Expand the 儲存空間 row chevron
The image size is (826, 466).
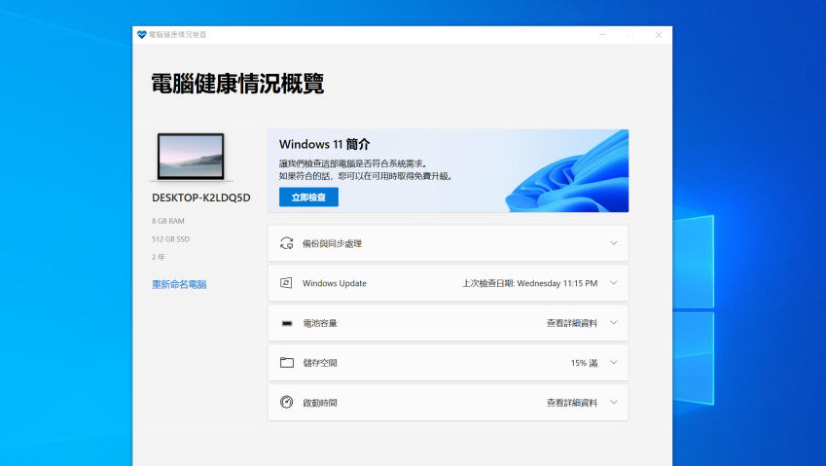pyautogui.click(x=614, y=362)
